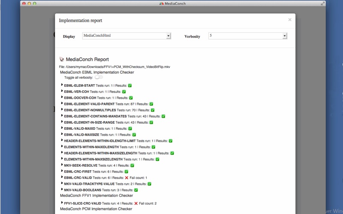
Task: Expand the MKV-SEEK-RESOLVE row arrow
Action: tap(62, 165)
